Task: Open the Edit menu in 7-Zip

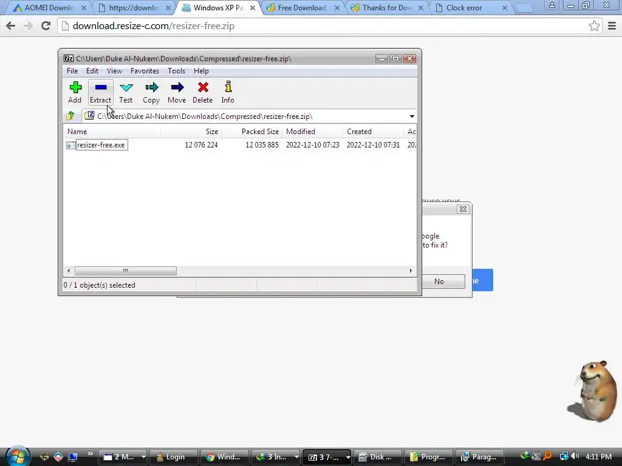Action: tap(92, 71)
